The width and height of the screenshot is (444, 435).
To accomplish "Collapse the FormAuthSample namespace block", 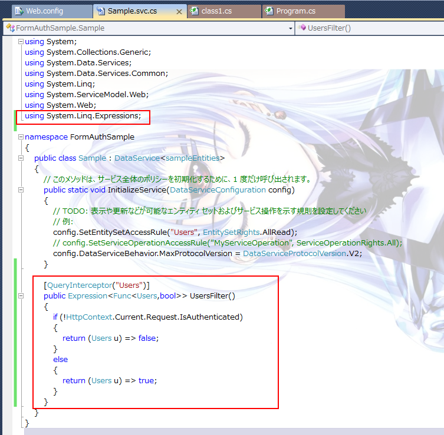I will [21, 137].
